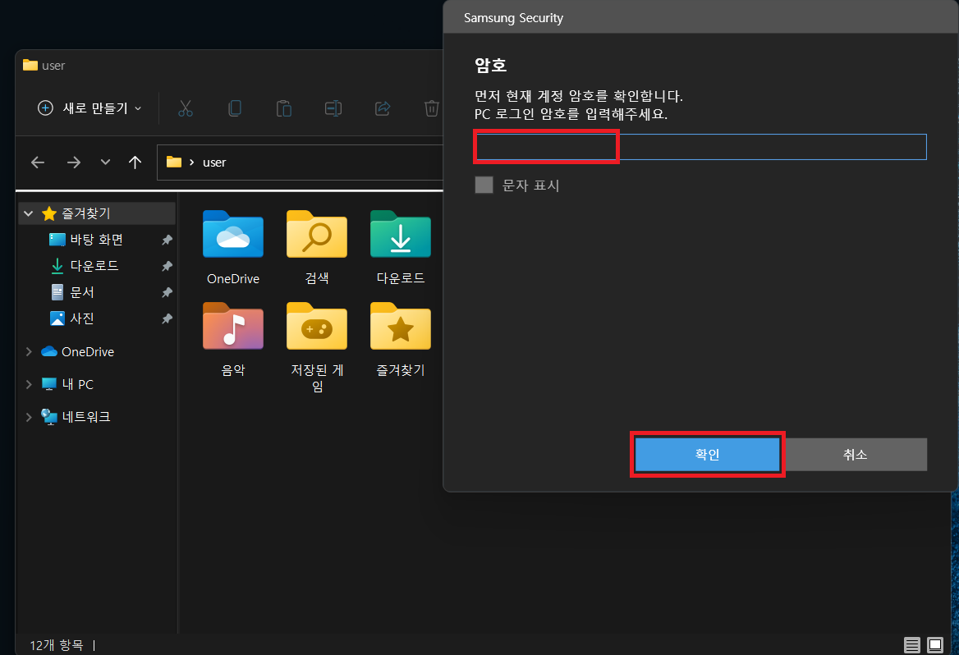This screenshot has width=959, height=655.
Task: Select the OneDrive cloud folder icon
Action: point(233,235)
